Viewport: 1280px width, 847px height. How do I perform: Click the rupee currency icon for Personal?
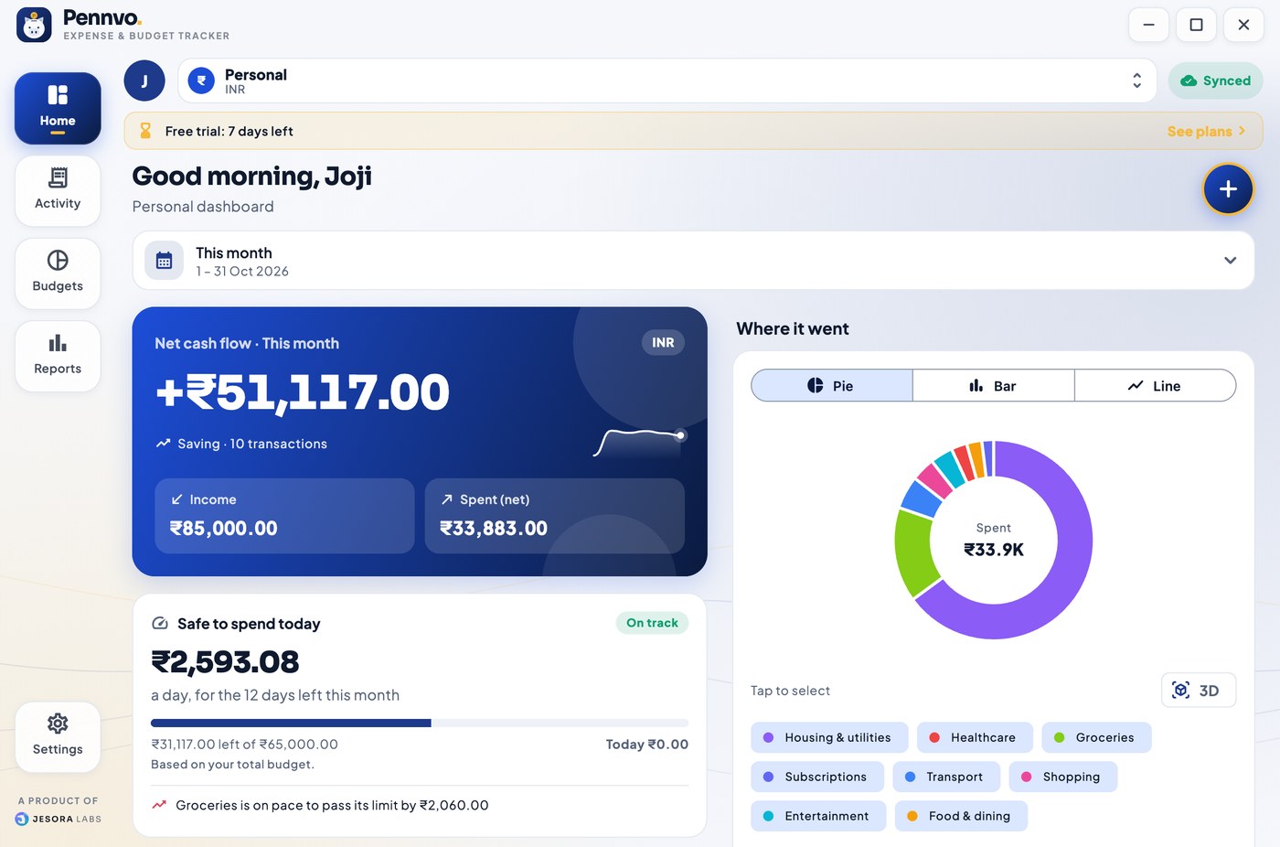pyautogui.click(x=201, y=80)
